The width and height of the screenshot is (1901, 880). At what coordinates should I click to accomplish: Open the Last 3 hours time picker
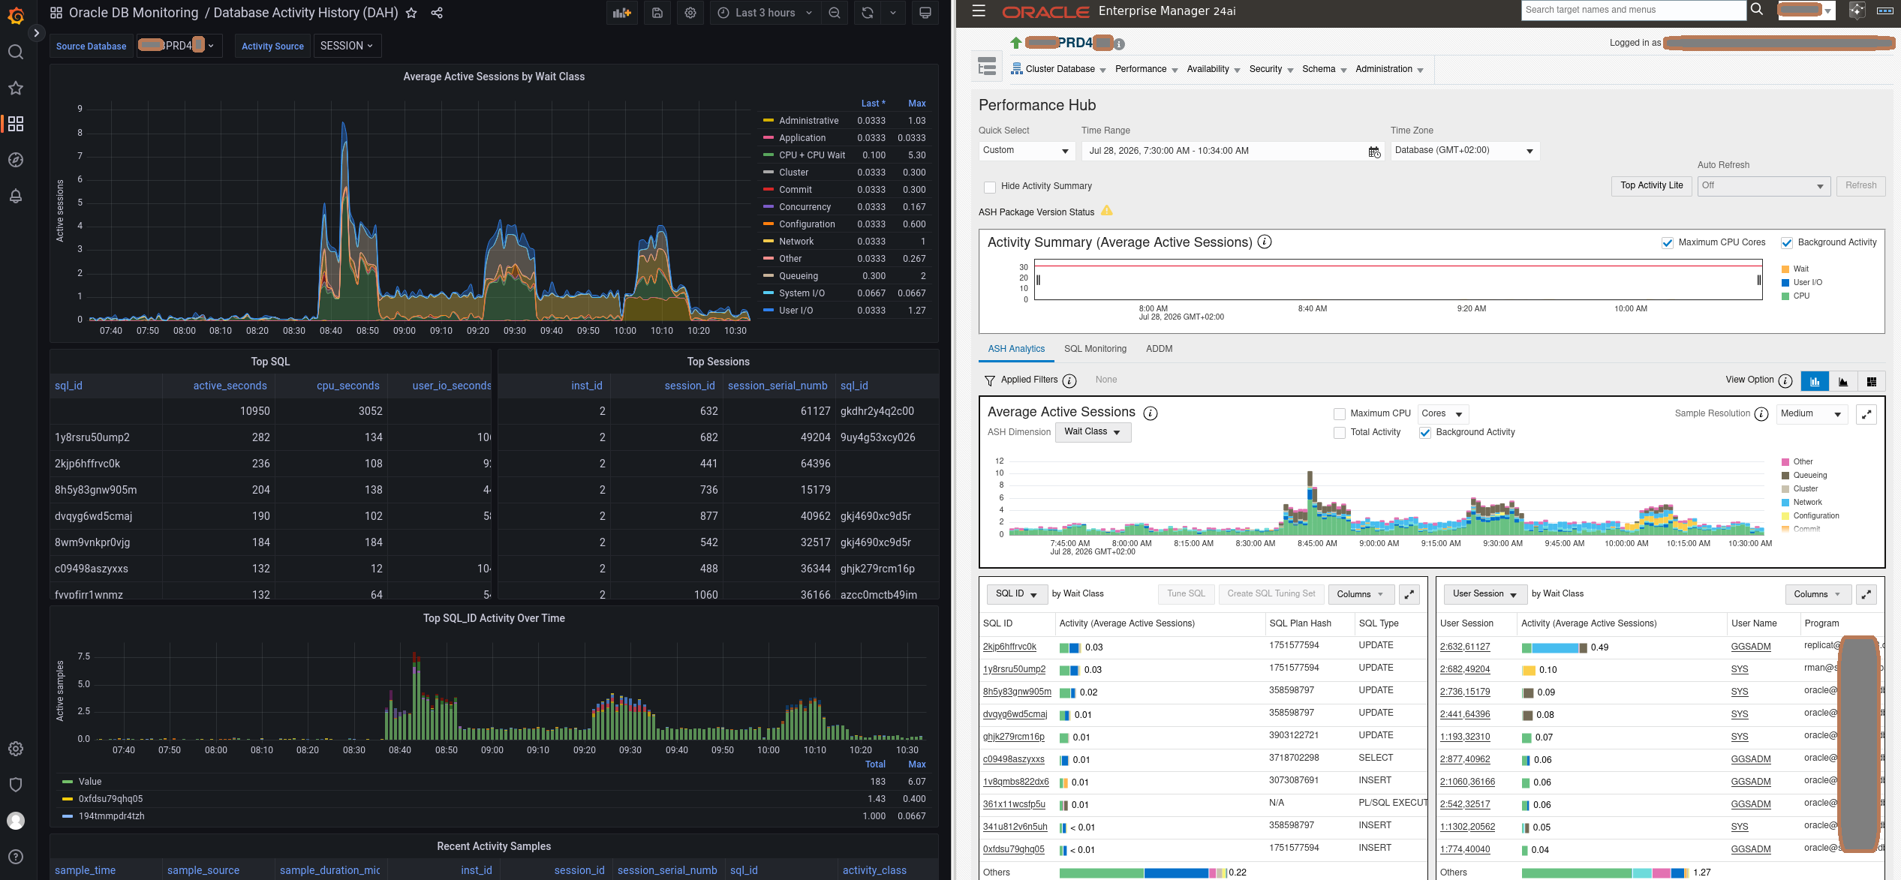(765, 13)
